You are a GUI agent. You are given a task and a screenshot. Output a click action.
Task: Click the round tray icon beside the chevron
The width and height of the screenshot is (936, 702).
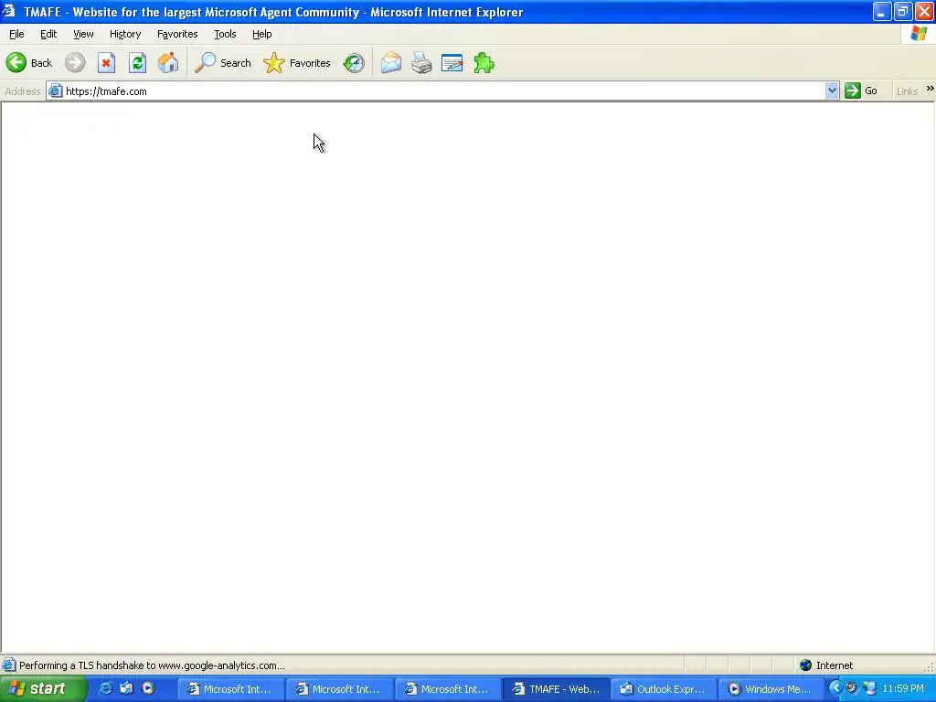852,688
